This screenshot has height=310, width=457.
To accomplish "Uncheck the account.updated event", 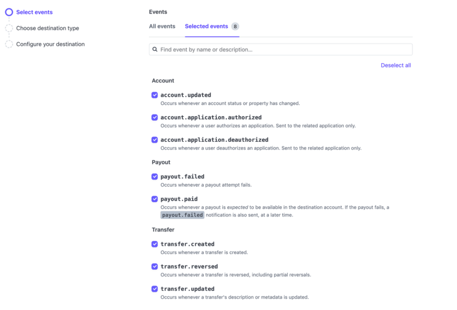I will 154,95.
